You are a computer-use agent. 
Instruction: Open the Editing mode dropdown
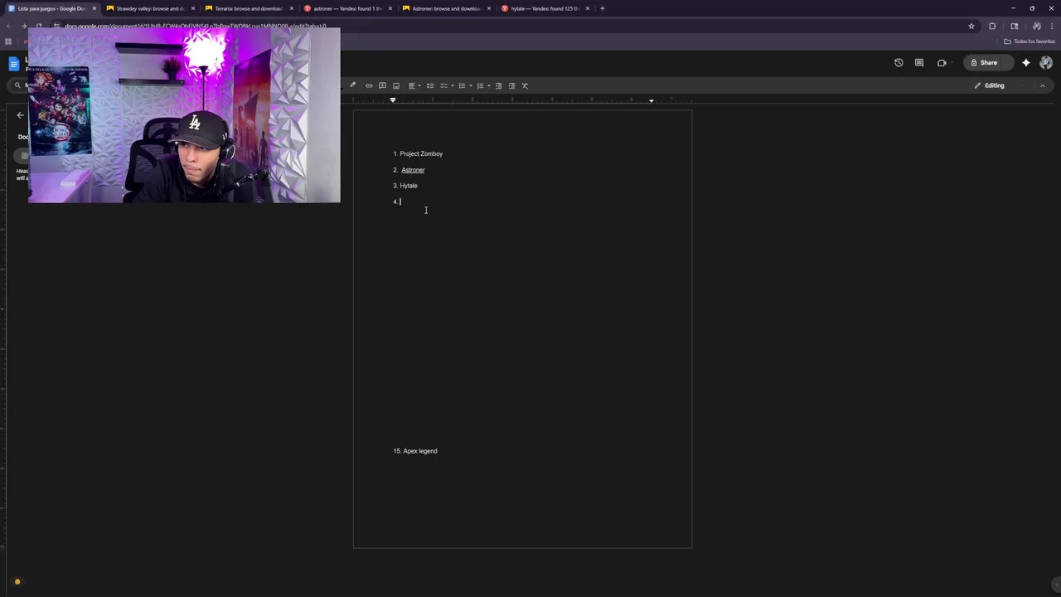pyautogui.click(x=998, y=85)
